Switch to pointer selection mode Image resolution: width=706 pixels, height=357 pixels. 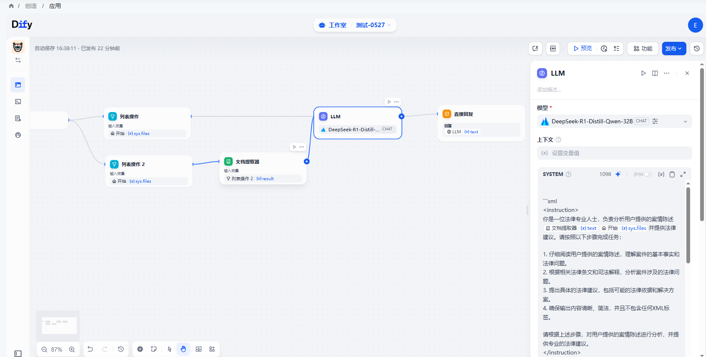point(169,349)
